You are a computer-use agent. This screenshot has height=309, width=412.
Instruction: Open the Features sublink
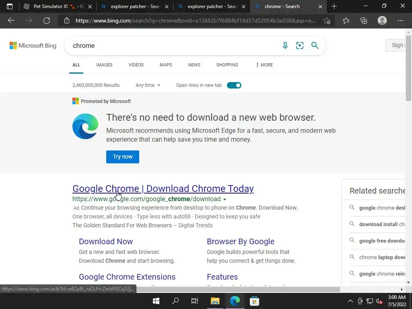coord(222,277)
